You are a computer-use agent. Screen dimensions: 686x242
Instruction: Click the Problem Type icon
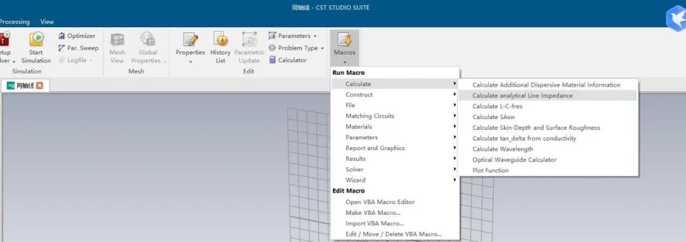[272, 48]
